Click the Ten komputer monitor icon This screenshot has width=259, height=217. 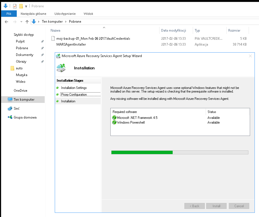[x=10, y=100]
